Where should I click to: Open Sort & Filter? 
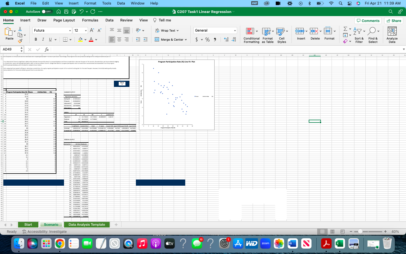pos(359,36)
